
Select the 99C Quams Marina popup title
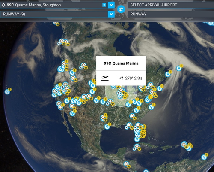pos(121,63)
